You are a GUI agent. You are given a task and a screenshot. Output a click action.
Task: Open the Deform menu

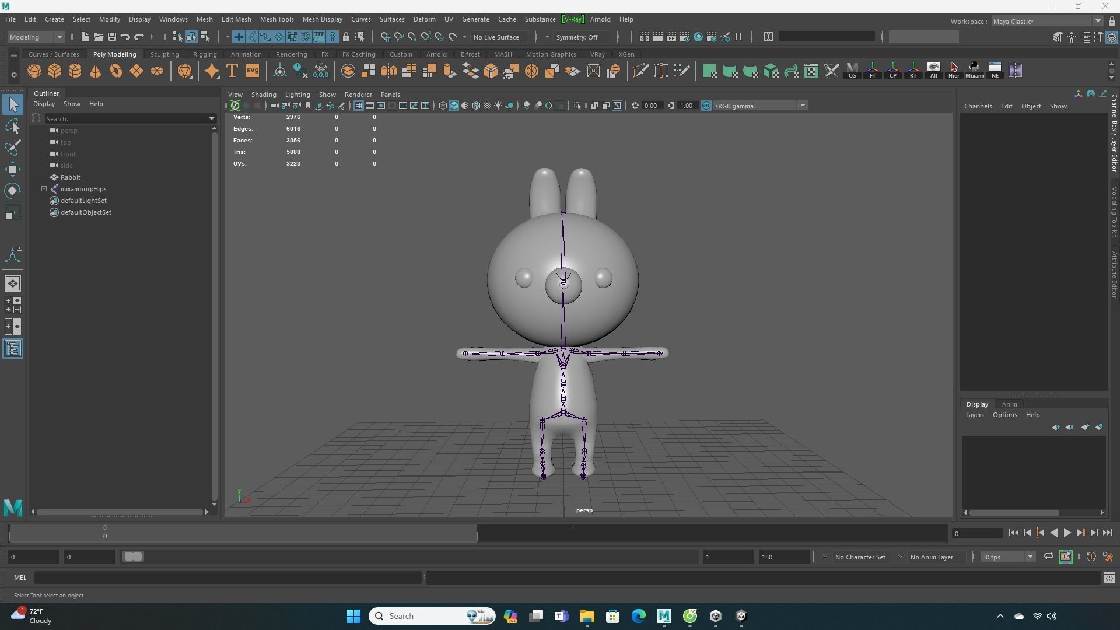[424, 19]
